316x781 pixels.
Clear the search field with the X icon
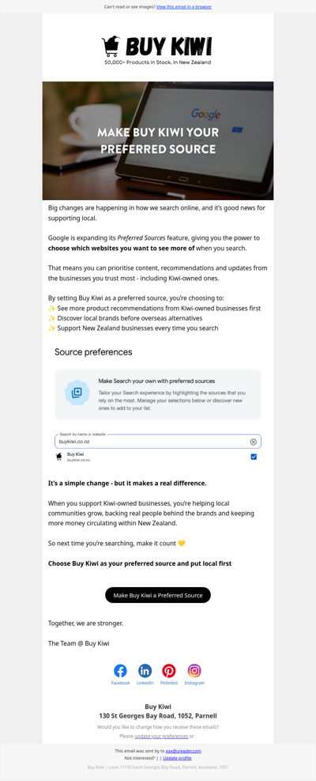pos(254,442)
